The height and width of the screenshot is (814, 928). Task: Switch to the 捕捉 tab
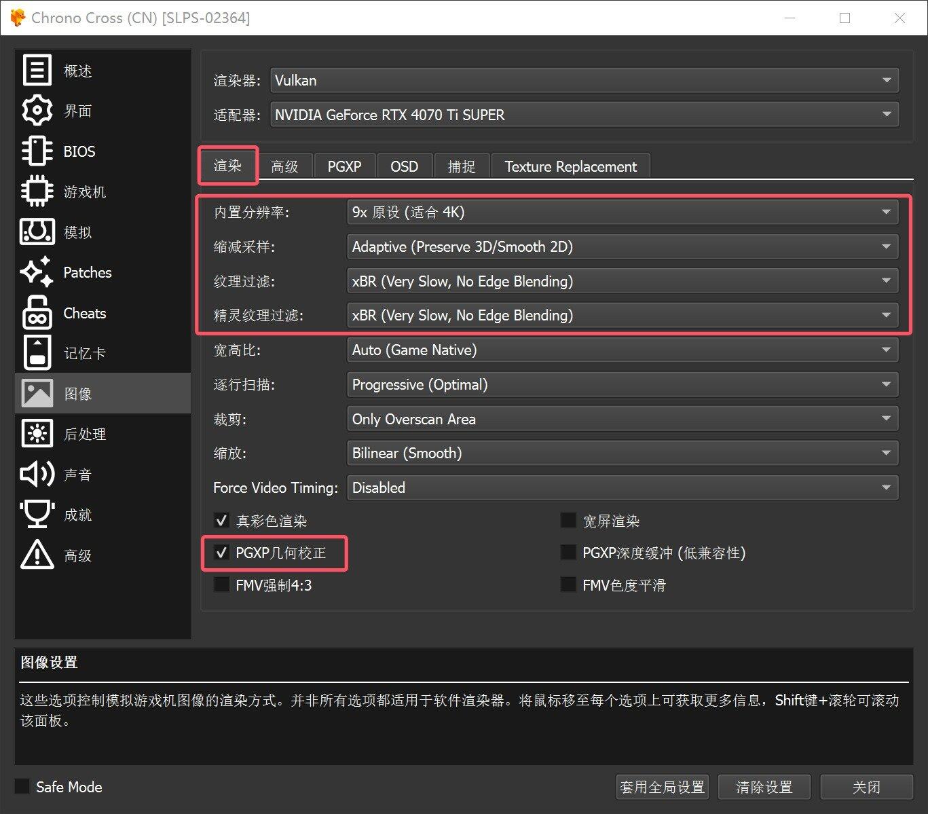[462, 166]
